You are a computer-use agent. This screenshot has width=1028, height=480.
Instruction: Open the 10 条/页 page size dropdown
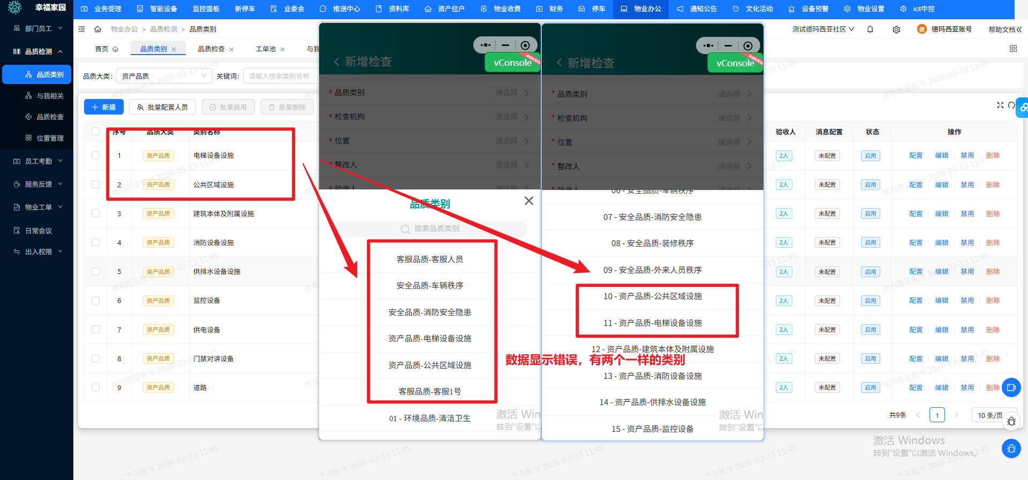[994, 415]
